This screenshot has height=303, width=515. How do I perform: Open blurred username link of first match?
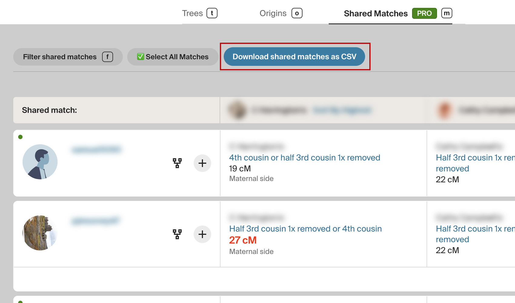[x=96, y=149]
